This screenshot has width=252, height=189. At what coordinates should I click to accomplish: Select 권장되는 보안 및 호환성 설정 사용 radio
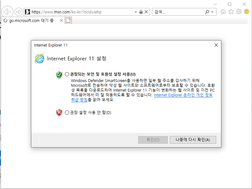click(x=67, y=74)
